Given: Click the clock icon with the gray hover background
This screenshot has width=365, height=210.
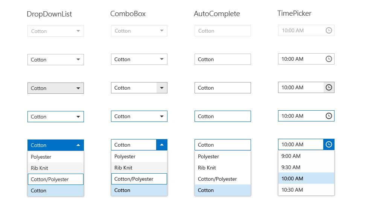Looking at the screenshot, I should pyautogui.click(x=329, y=87).
